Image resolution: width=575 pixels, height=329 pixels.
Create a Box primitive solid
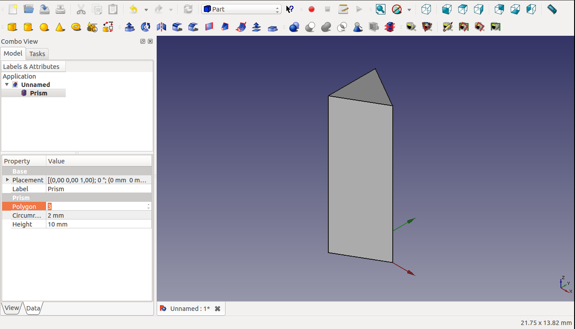point(12,27)
